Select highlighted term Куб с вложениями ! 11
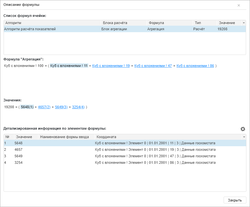Image resolution: width=250 pixels, height=207 pixels. pos(69,66)
